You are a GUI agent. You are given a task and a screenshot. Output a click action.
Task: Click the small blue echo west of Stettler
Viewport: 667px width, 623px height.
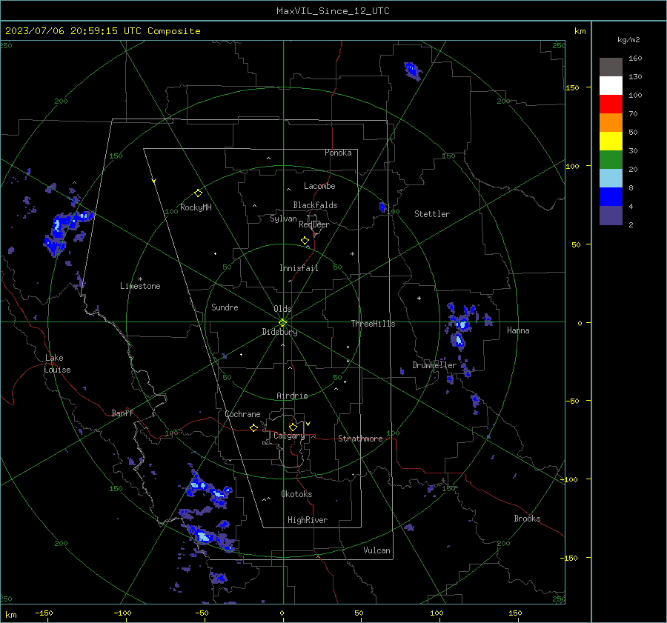click(x=383, y=207)
